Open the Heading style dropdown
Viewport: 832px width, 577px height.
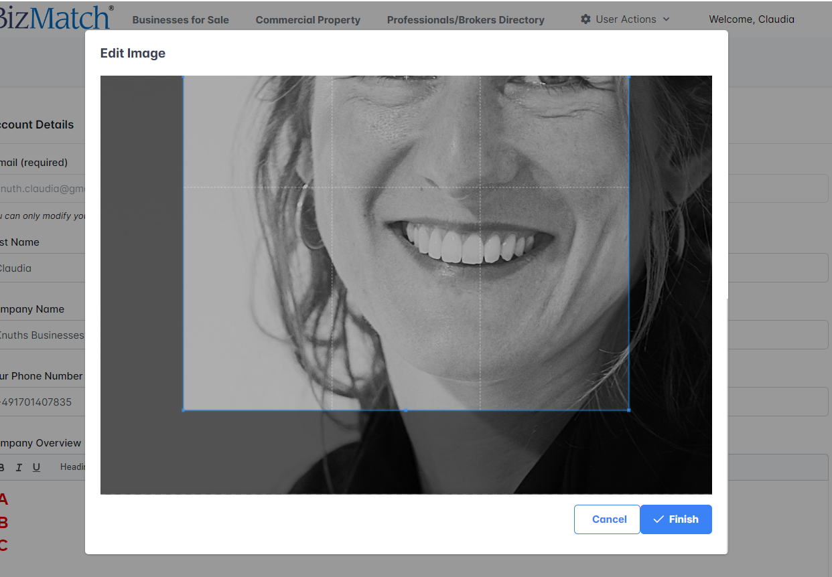[72, 467]
